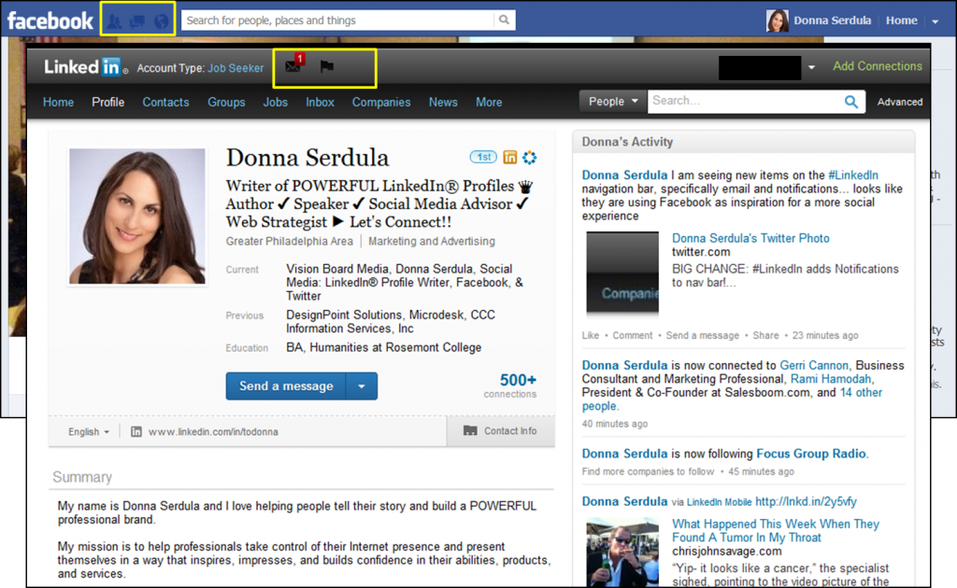Open the English language dropdown
The width and height of the screenshot is (957, 588).
89,431
